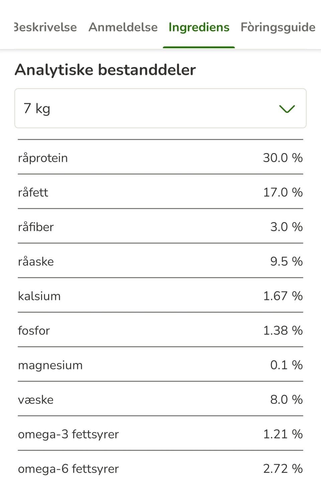This screenshot has width=321, height=502.
Task: Click the råfiber row
Action: (160, 226)
